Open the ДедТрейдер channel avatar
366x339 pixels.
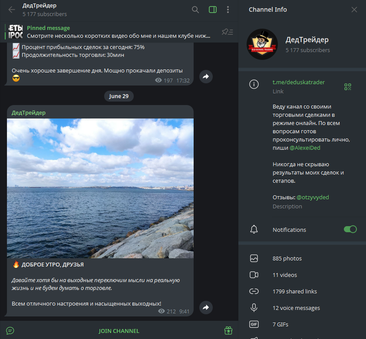click(262, 44)
